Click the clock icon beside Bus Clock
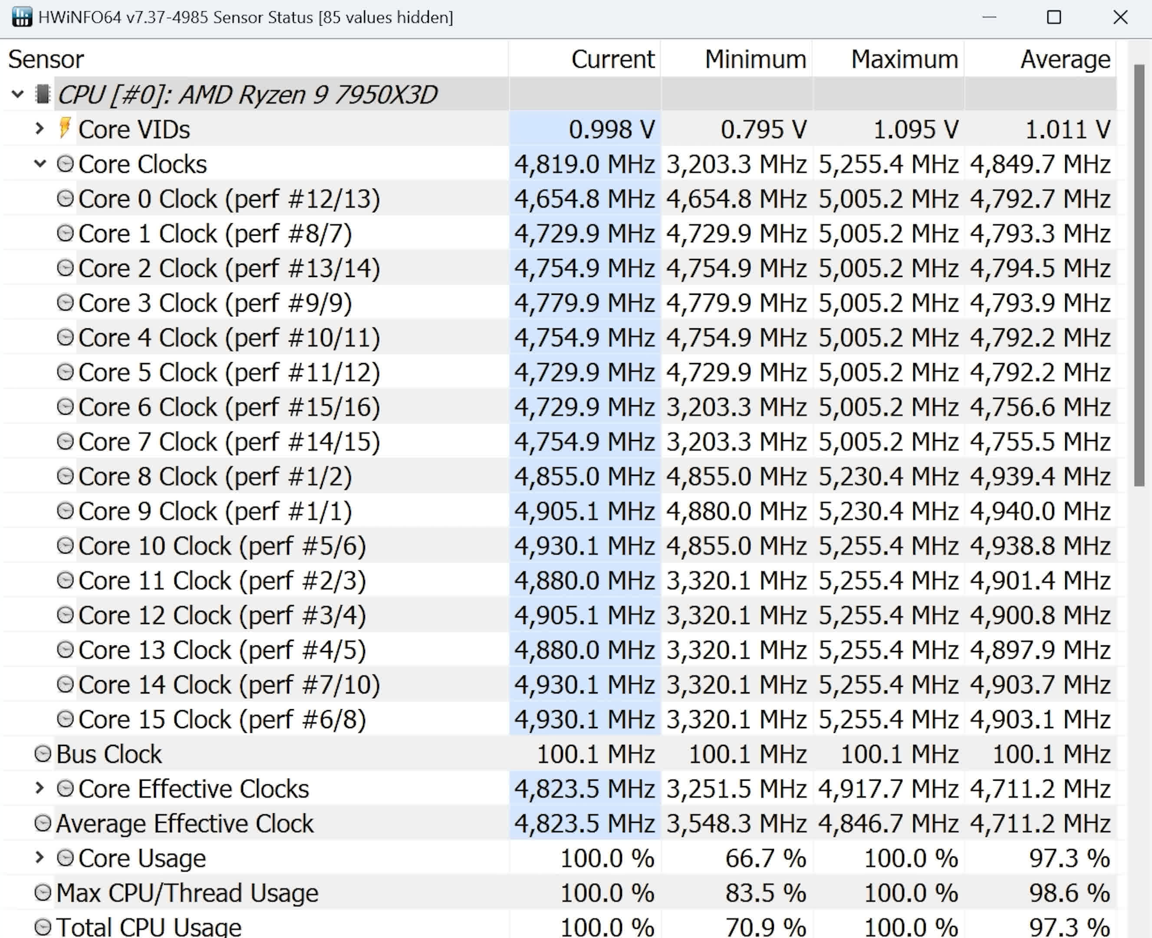The width and height of the screenshot is (1152, 938). pos(43,754)
